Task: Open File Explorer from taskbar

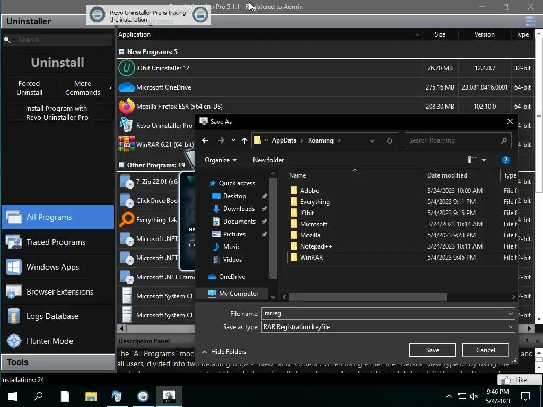Action: pos(91,396)
